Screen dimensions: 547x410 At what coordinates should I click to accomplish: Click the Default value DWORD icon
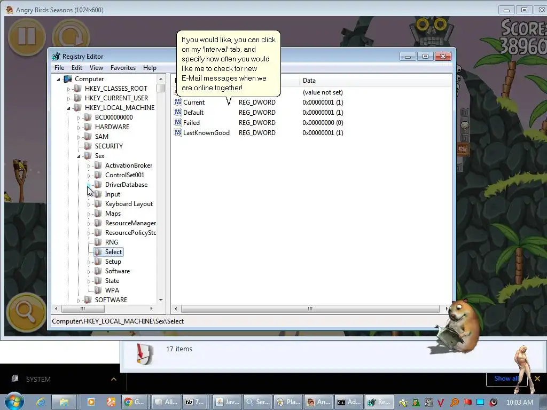(x=178, y=112)
